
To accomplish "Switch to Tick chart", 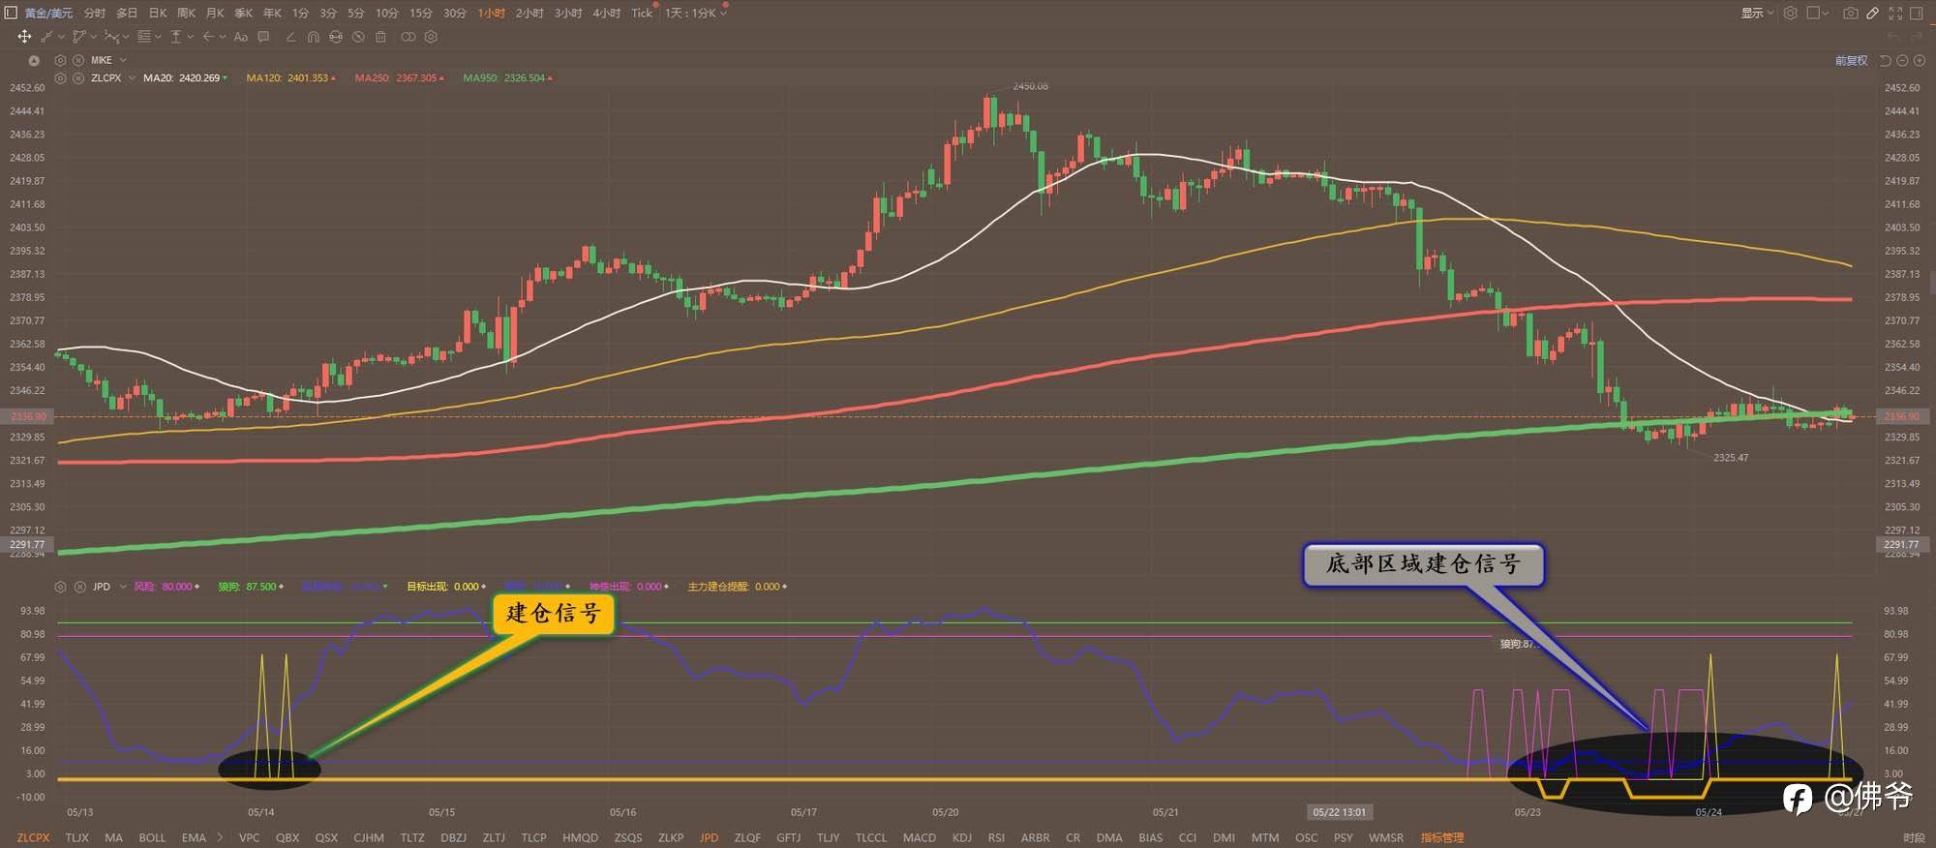I will pyautogui.click(x=642, y=13).
